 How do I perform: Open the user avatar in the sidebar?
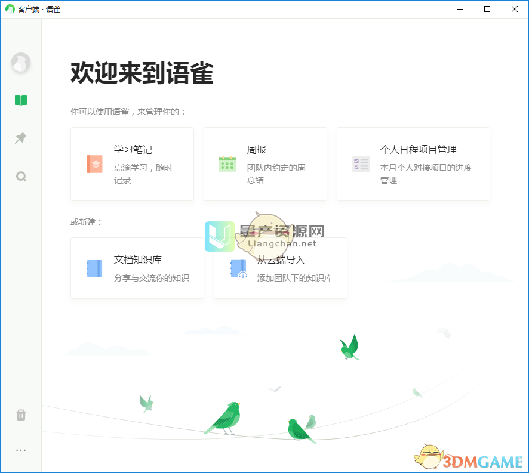coord(21,63)
